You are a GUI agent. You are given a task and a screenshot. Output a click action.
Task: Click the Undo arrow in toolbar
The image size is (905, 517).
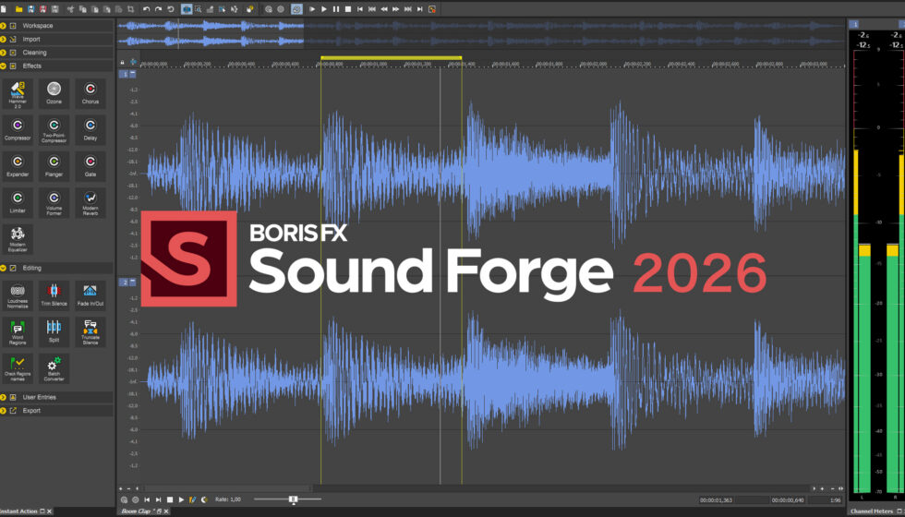tap(147, 9)
